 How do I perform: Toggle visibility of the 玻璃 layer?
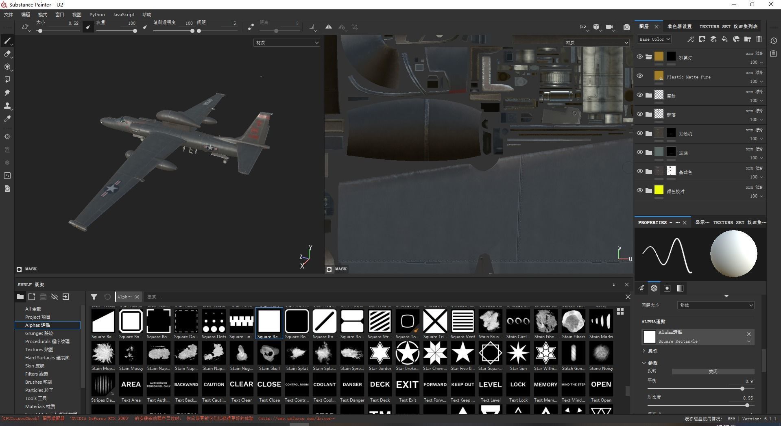639,152
